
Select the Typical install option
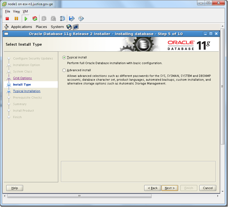pyautogui.click(x=64, y=57)
